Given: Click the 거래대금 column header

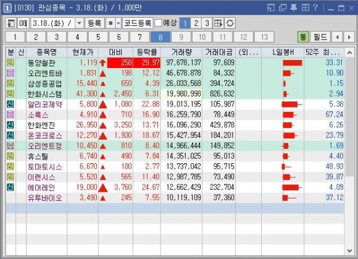Looking at the screenshot, I should (x=219, y=53).
